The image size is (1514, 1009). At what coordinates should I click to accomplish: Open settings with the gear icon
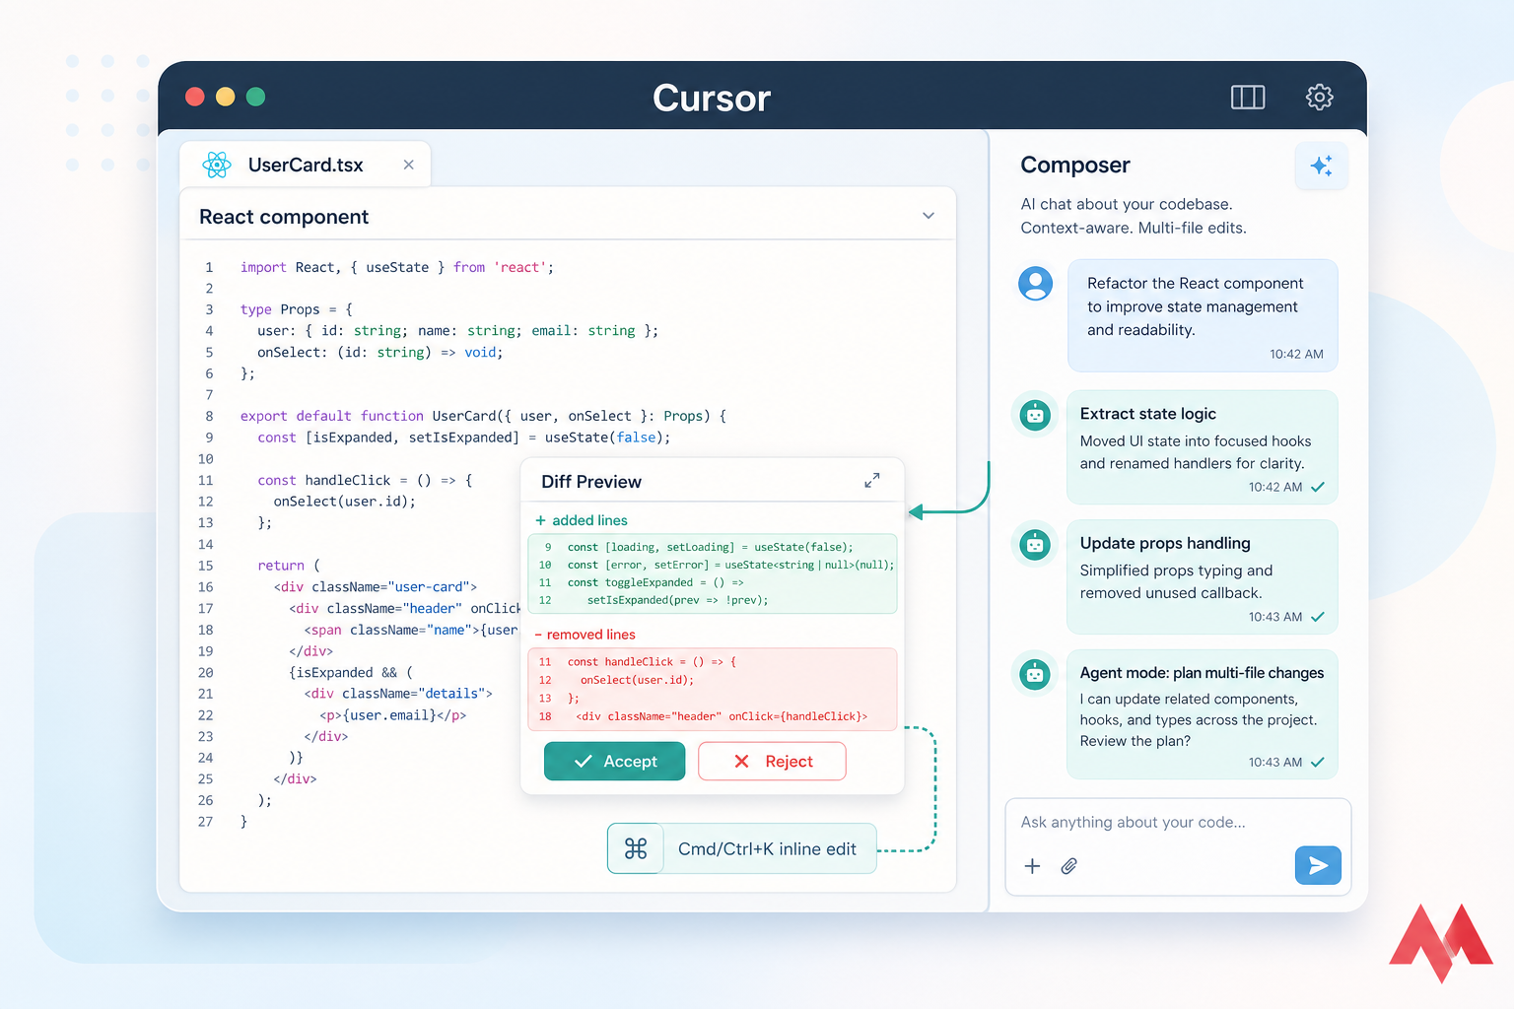point(1319,97)
